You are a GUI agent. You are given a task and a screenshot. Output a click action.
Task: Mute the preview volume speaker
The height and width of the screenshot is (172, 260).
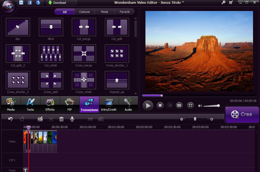click(x=200, y=106)
